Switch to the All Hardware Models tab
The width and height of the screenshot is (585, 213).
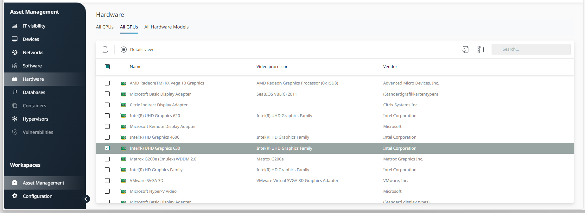[166, 27]
